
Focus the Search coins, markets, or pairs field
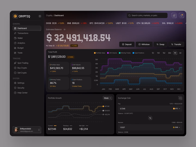coord(147,15)
